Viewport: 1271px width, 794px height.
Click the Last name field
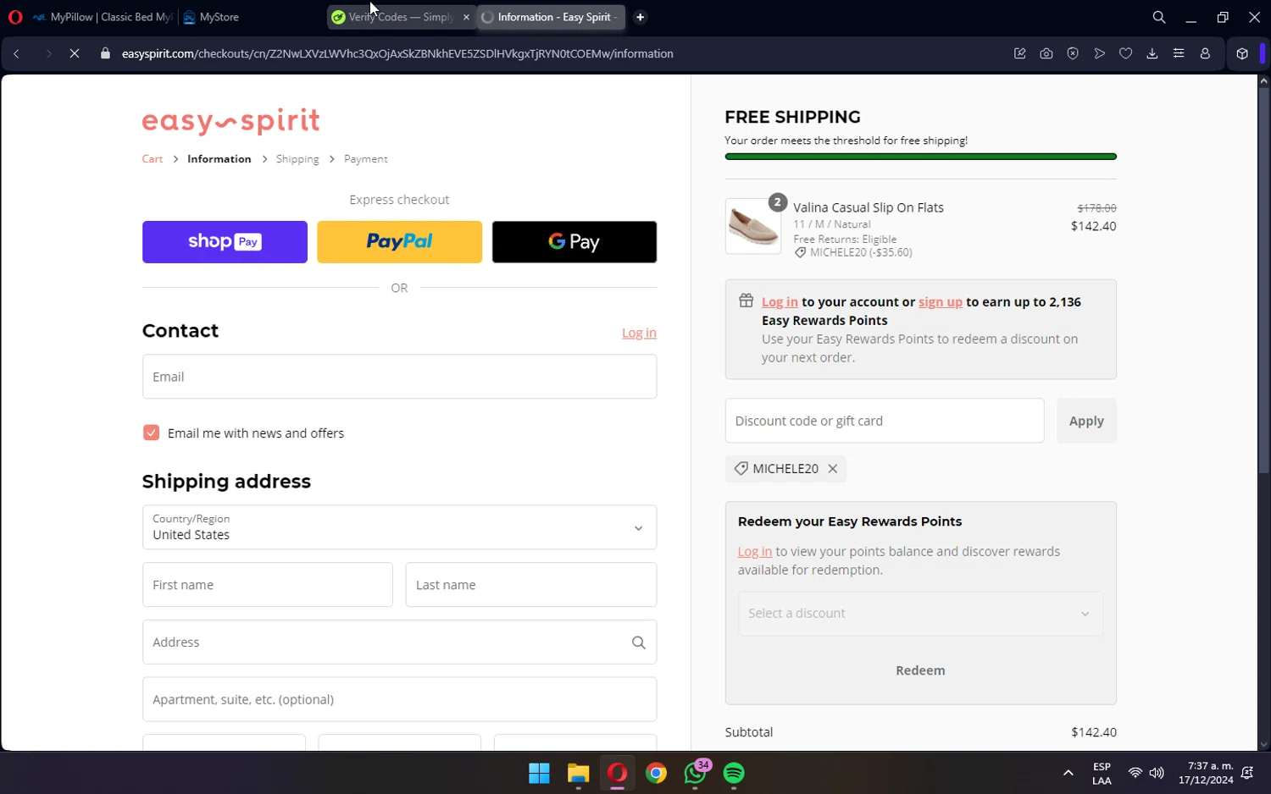531,585
